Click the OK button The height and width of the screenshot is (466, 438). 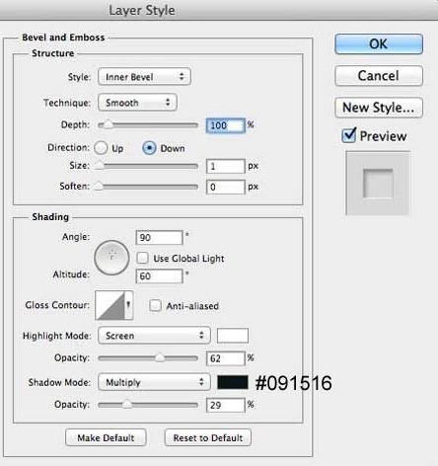click(x=379, y=44)
